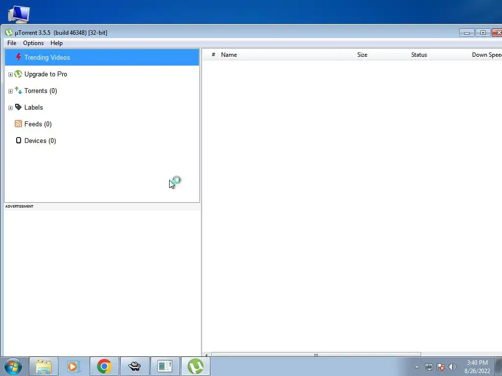Sort by the Name column header
The image size is (502, 376).
click(279, 55)
